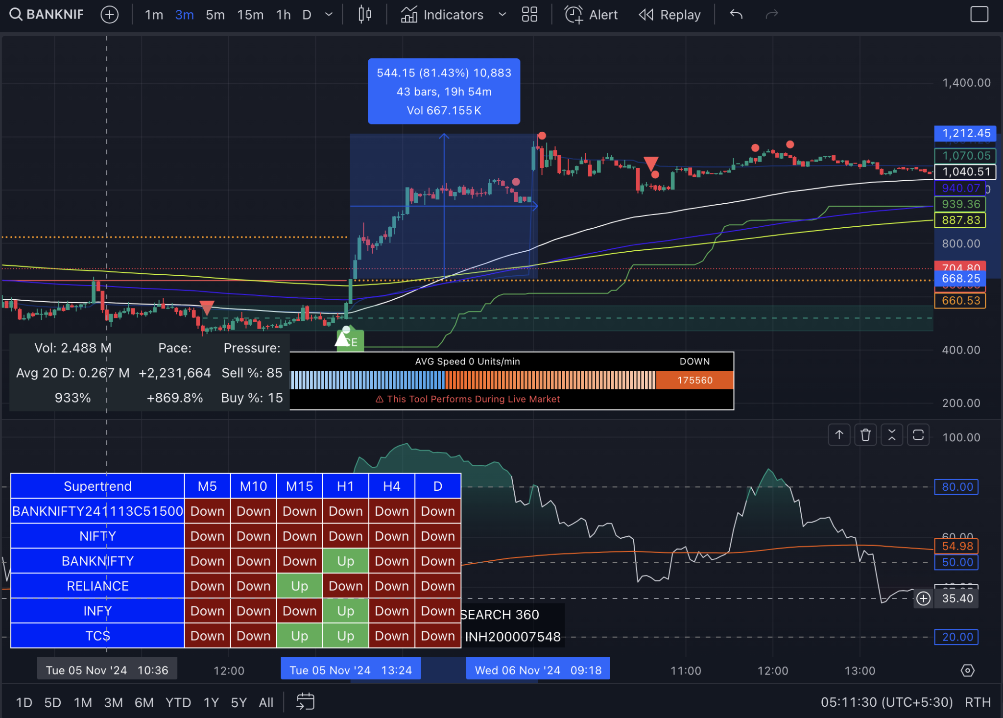Open the go-to-date calendar icon

[x=305, y=702]
